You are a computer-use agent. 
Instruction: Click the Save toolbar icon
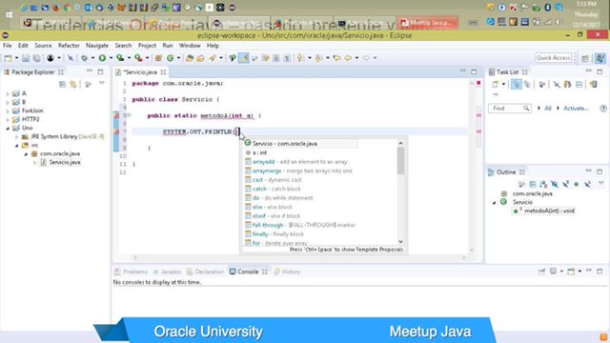click(26, 58)
